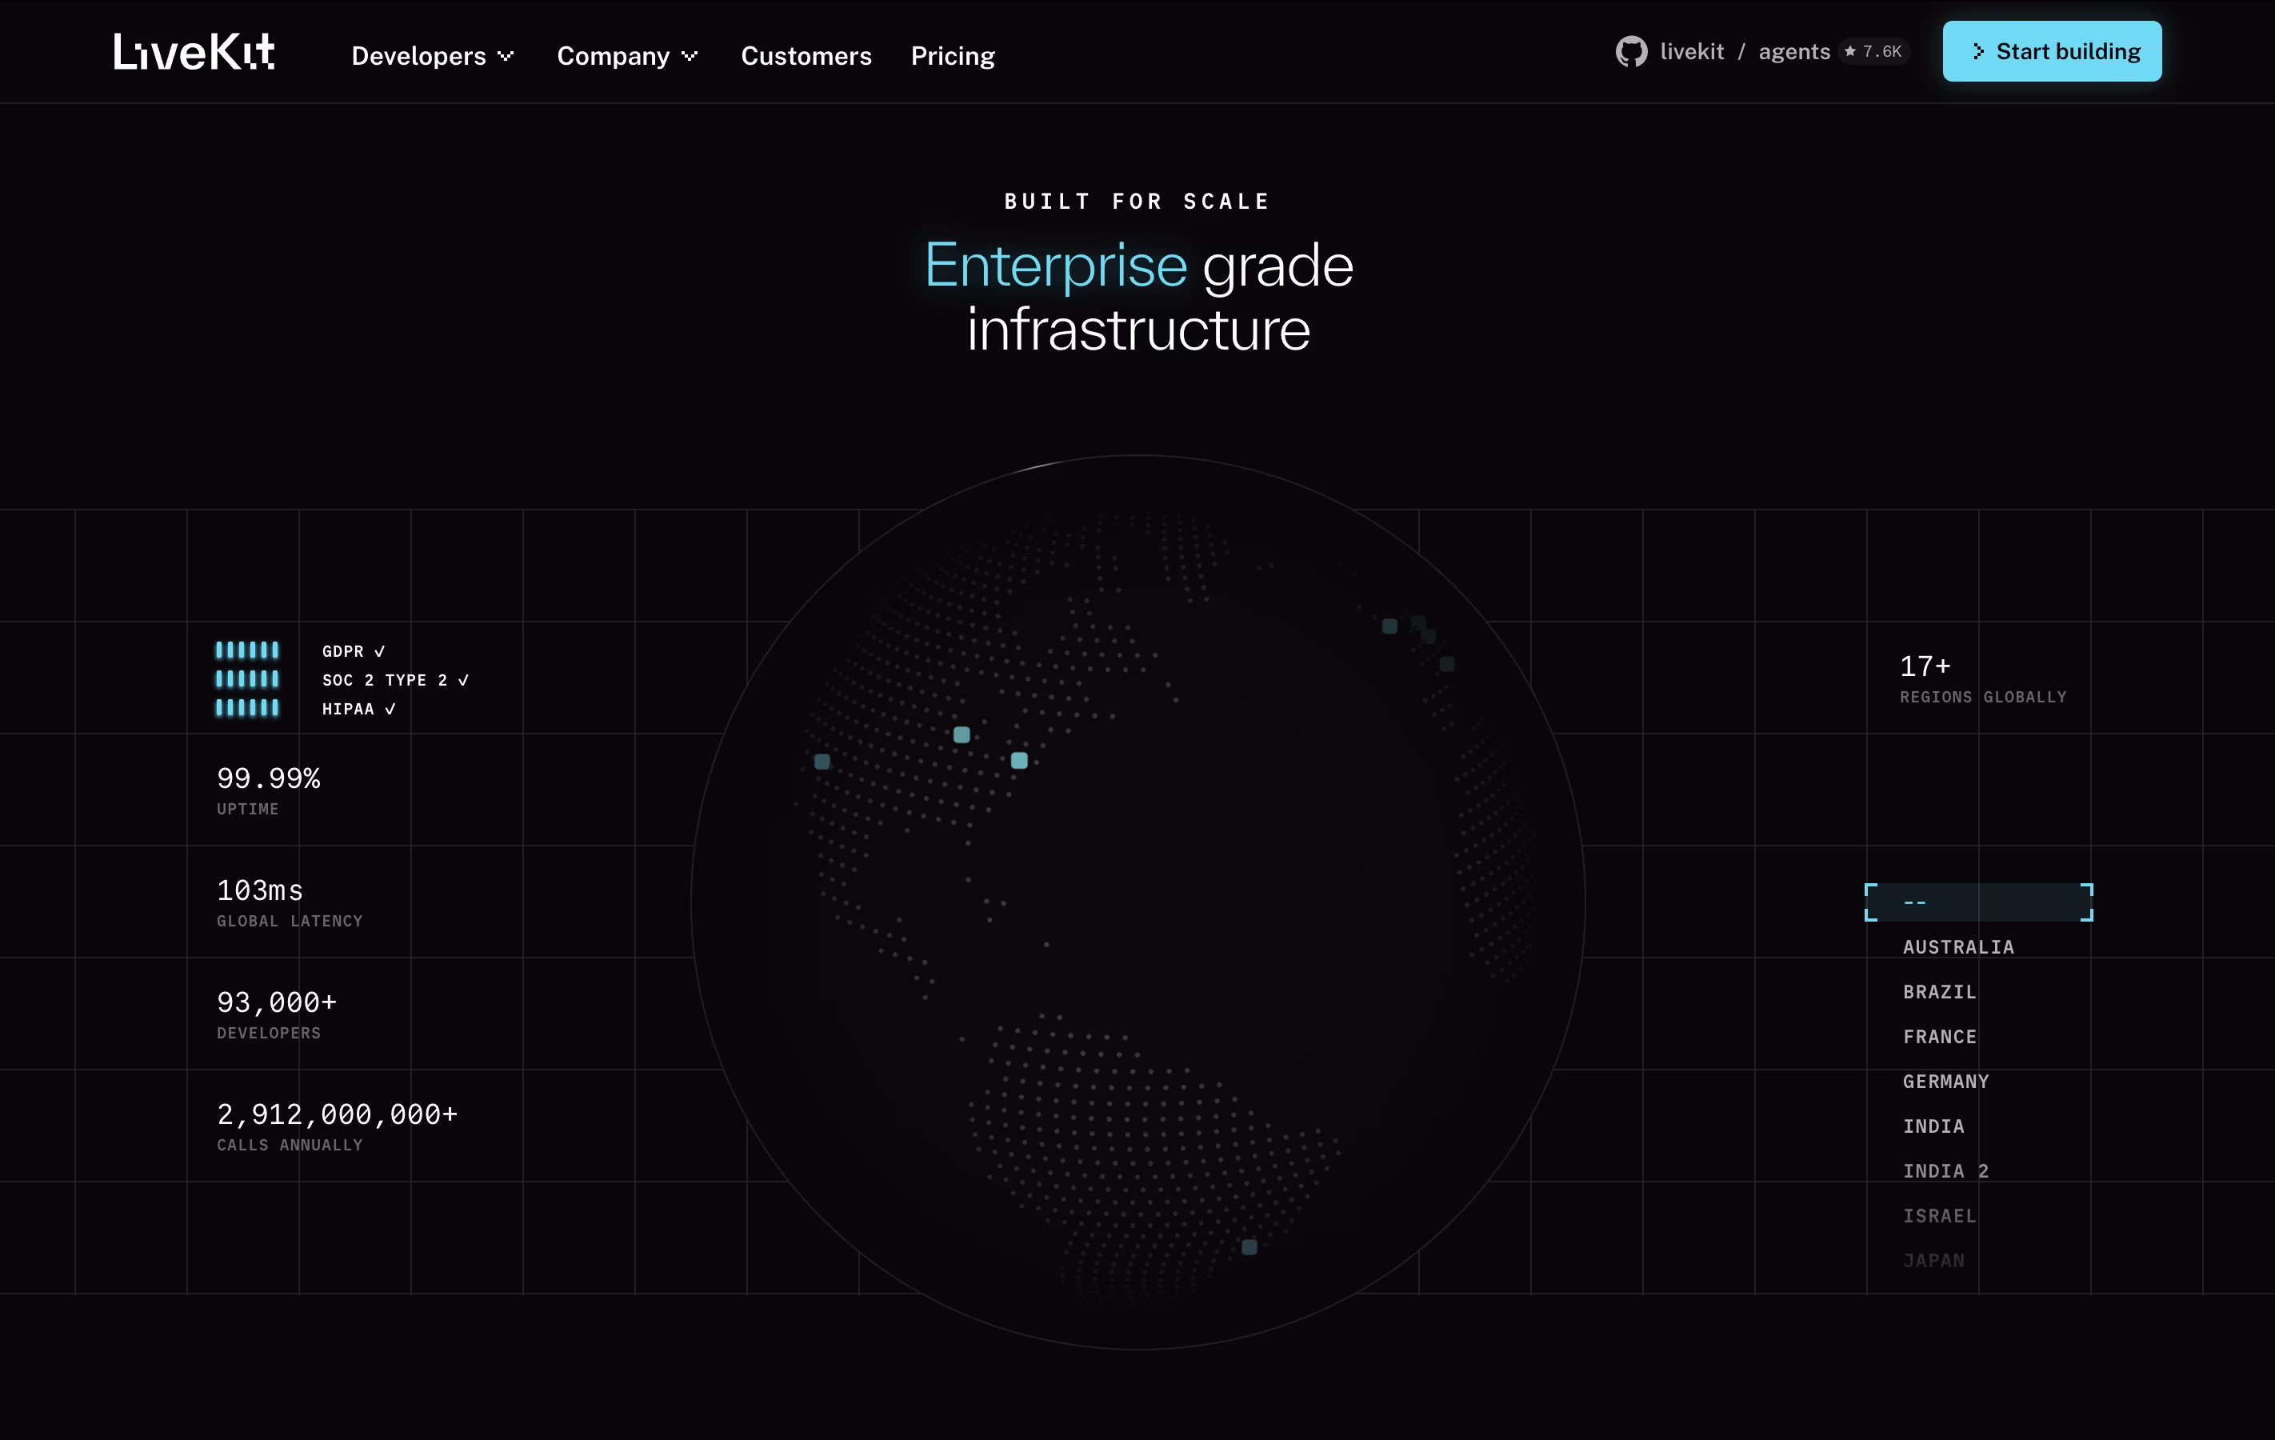2275x1440 pixels.
Task: Click the HIPAA bar indicator icon
Action: (247, 708)
